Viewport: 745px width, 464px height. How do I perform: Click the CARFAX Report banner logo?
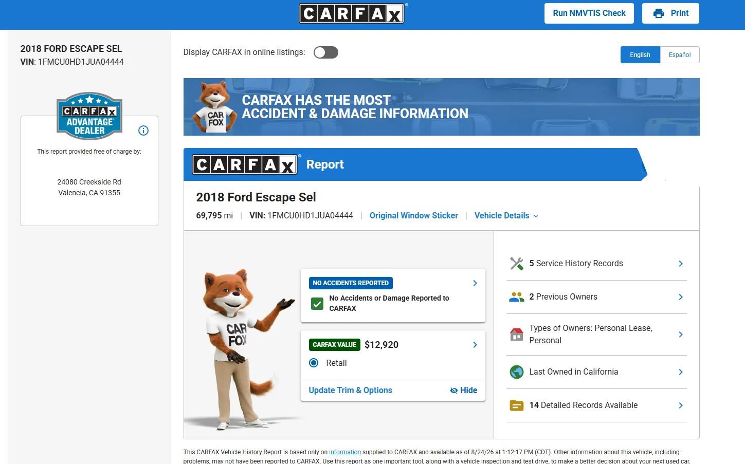pyautogui.click(x=245, y=164)
